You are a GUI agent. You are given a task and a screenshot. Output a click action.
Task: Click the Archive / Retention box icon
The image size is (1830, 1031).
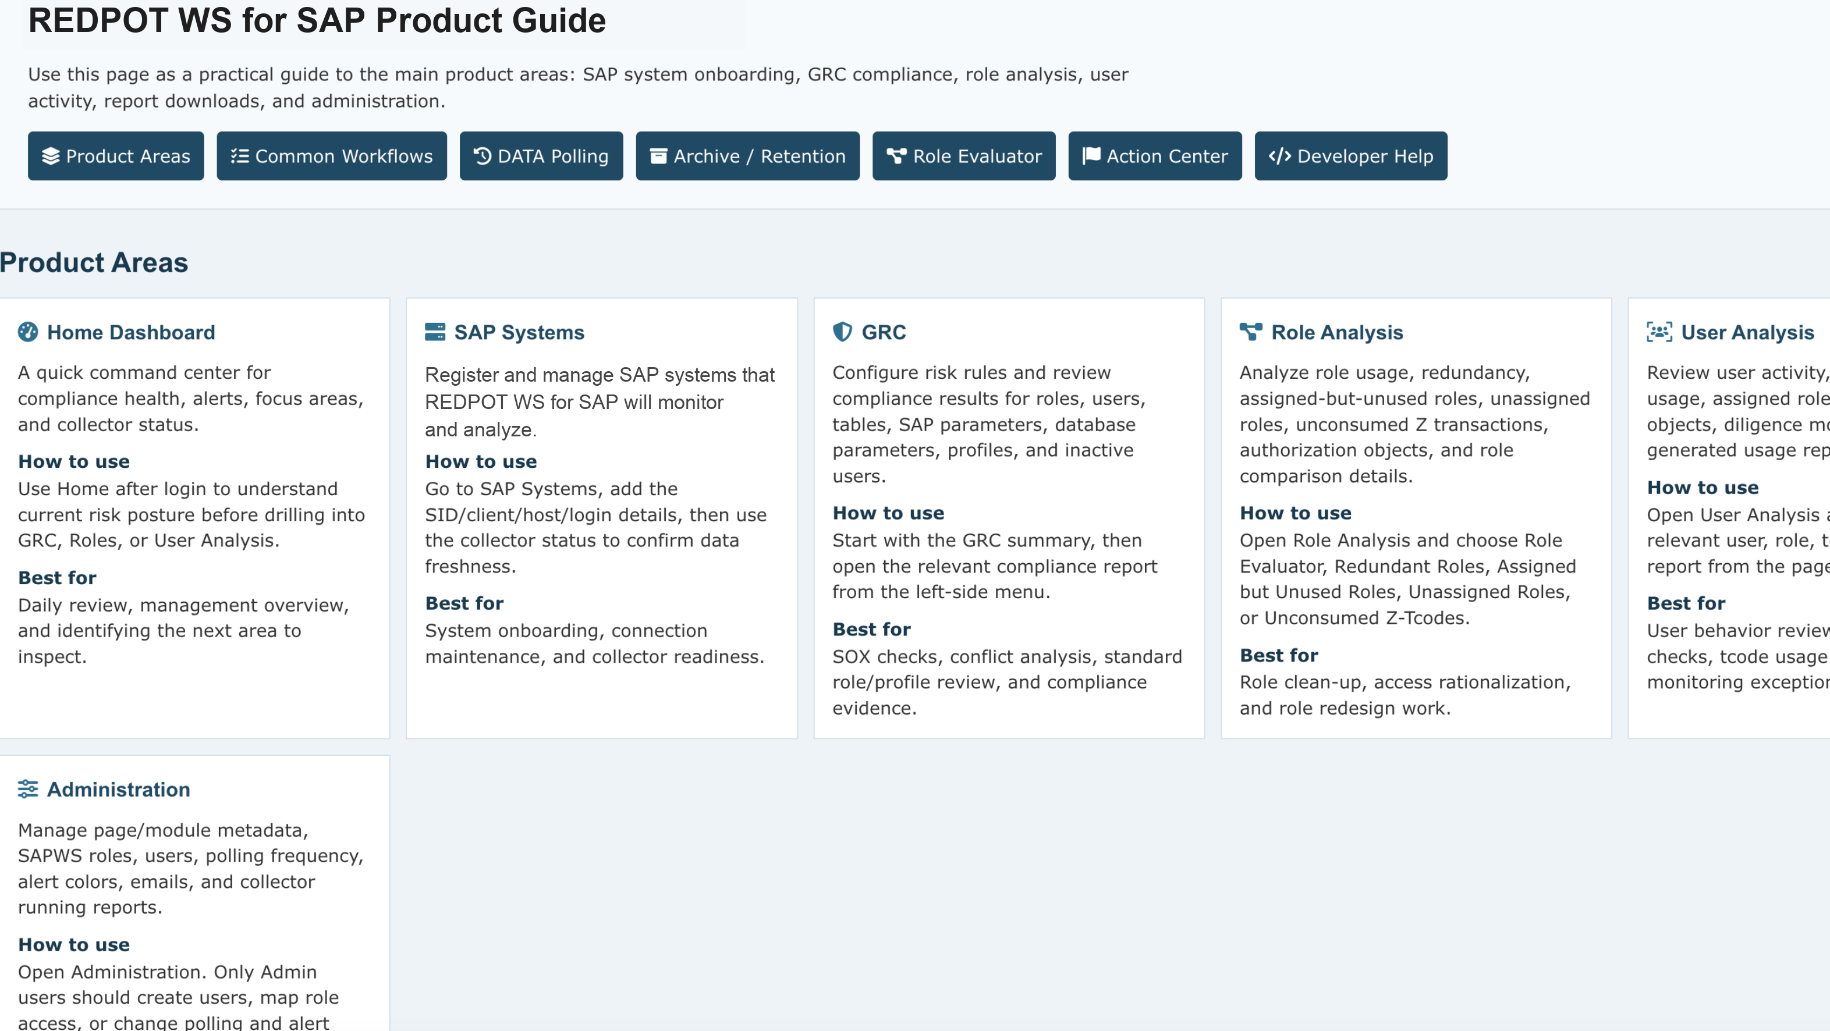(658, 156)
